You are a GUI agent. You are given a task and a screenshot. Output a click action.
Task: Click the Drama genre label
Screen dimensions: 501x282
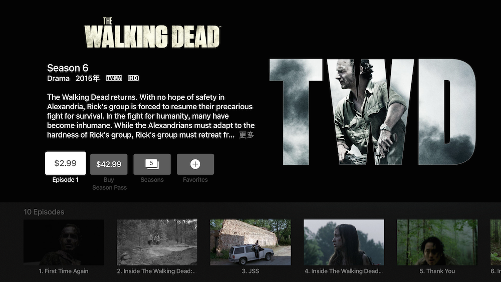[x=58, y=78]
